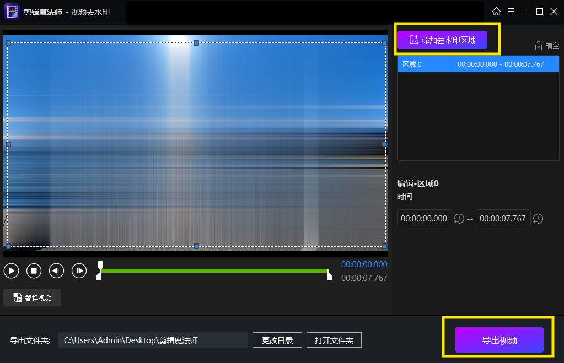Viewport: 564px width, 363px height.
Task: Minimize the application window
Action: click(x=525, y=12)
